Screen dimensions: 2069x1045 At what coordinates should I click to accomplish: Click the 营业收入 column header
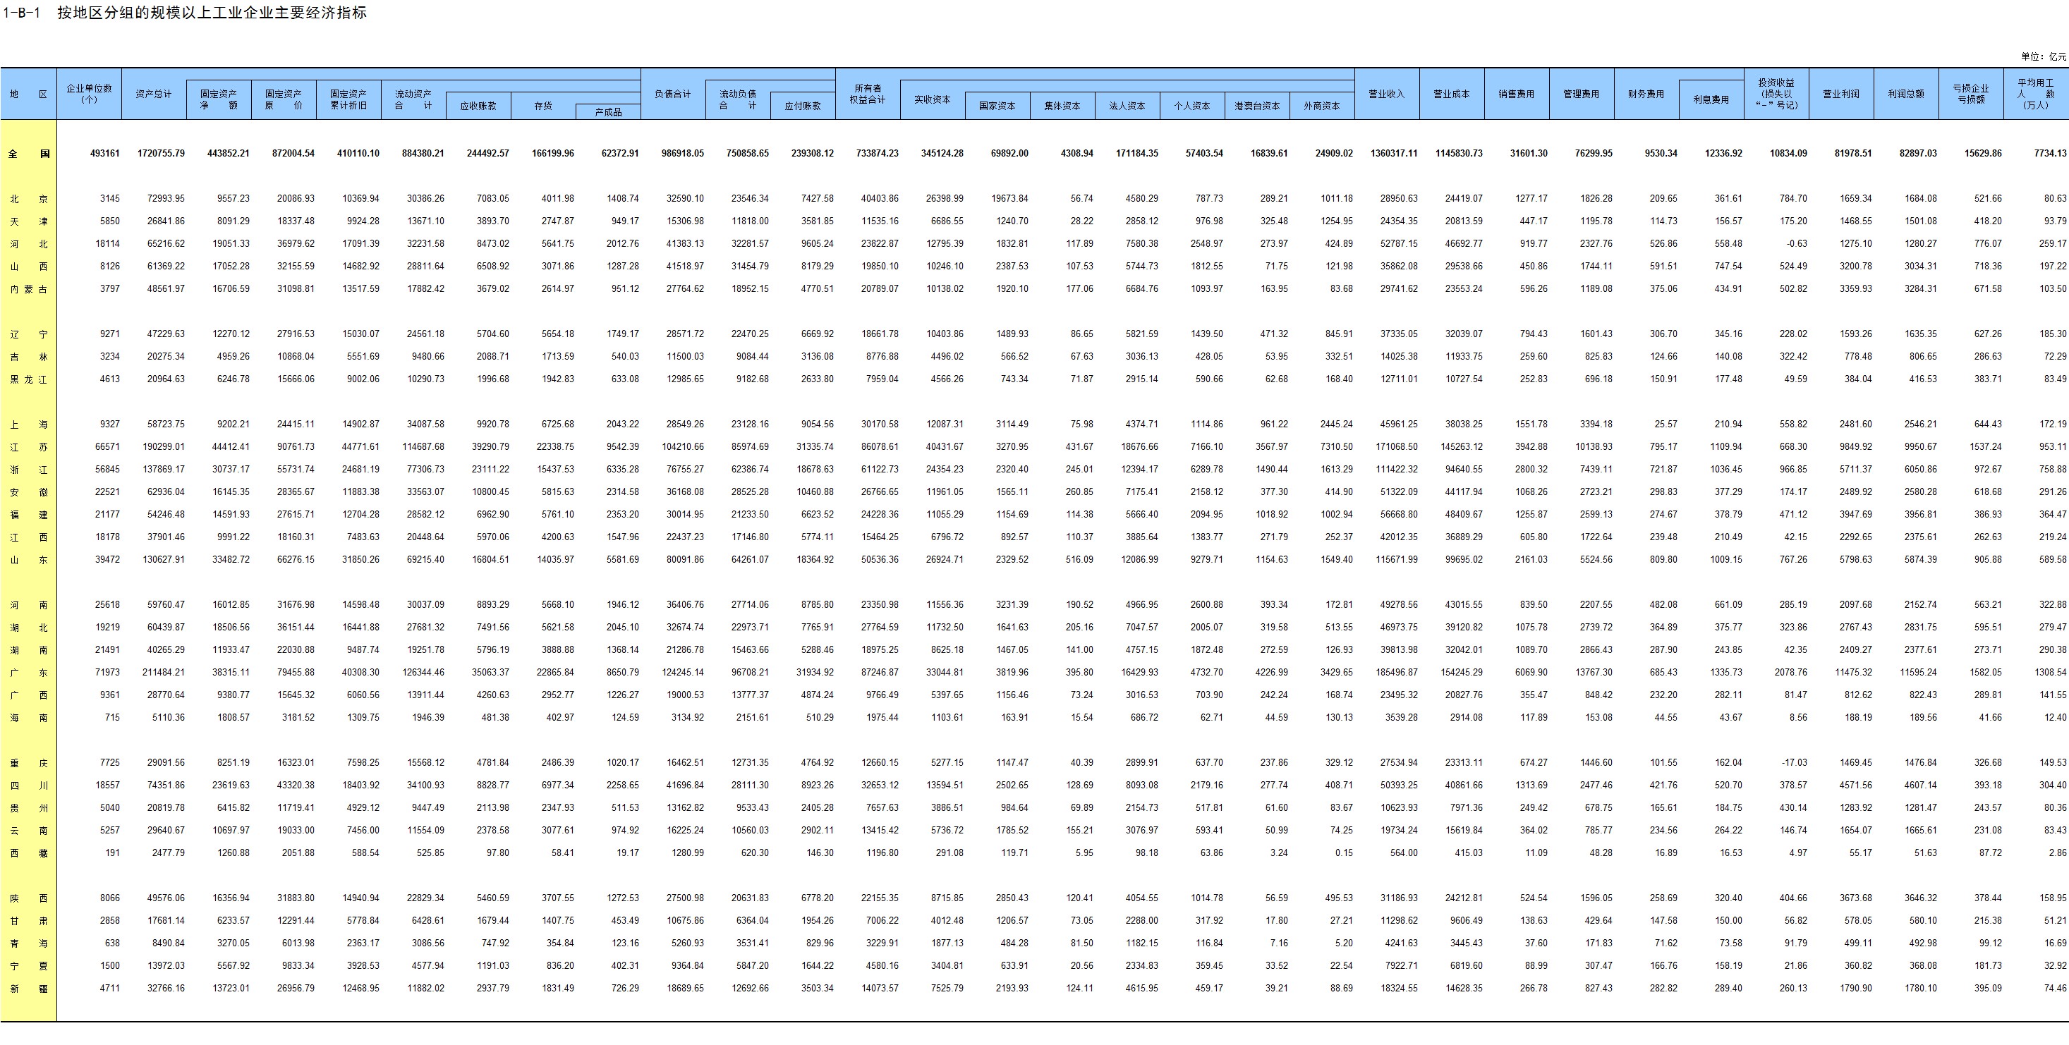(1386, 94)
